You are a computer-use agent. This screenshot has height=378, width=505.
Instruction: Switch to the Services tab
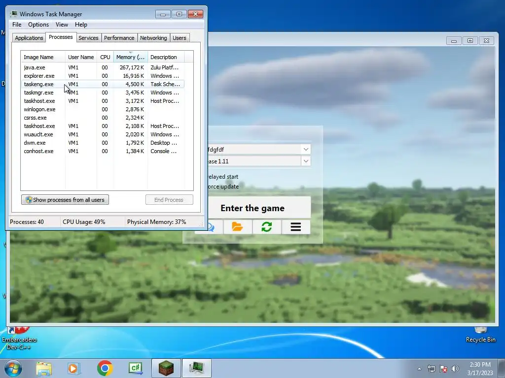(88, 38)
